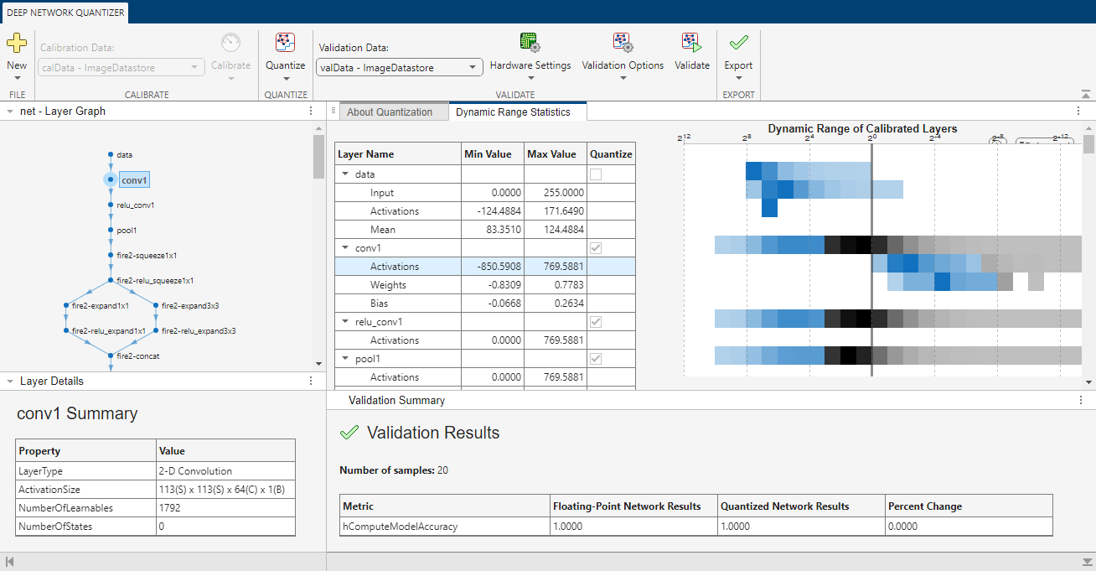Collapse the Layer Details panel
Screen dimensions: 1096x571
click(9, 381)
